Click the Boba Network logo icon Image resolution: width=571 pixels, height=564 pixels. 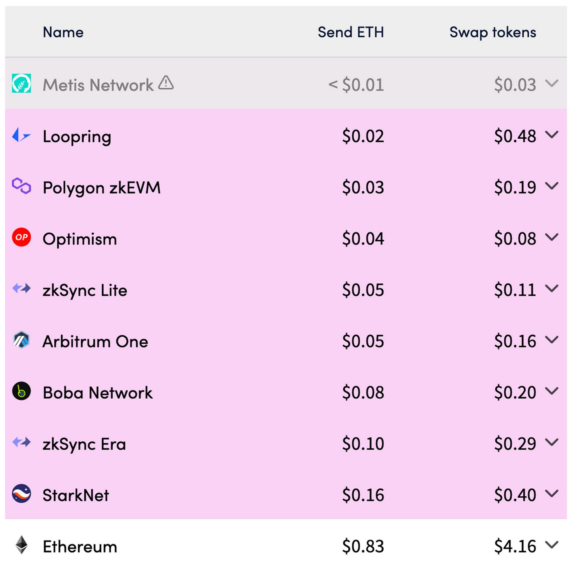pyautogui.click(x=21, y=391)
